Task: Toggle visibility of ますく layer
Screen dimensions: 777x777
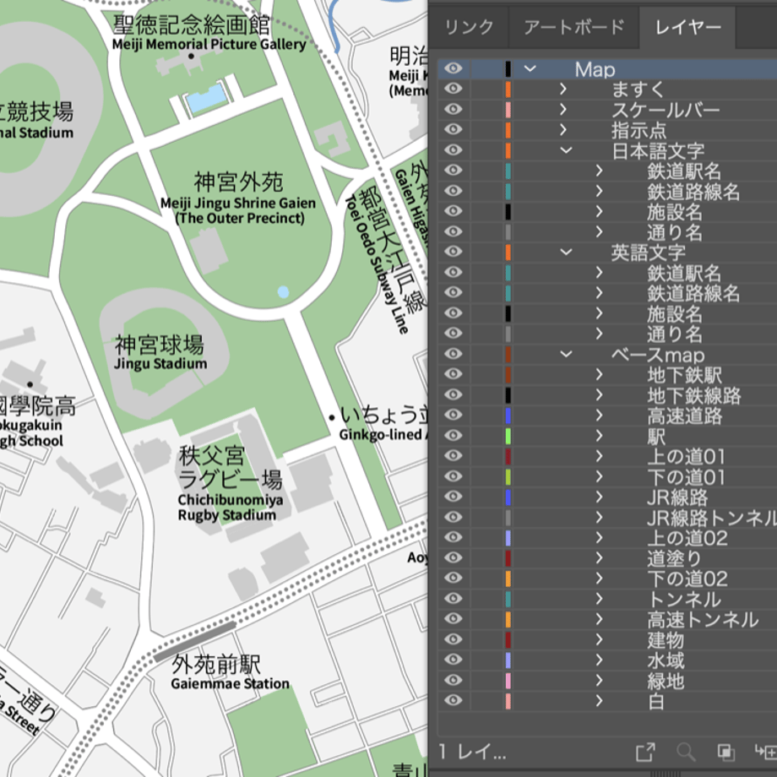Action: (453, 89)
